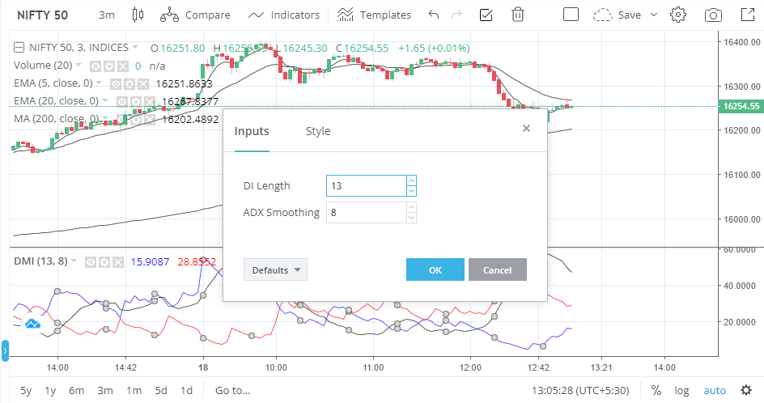The image size is (764, 403).
Task: Undo the last chart action
Action: tap(433, 15)
